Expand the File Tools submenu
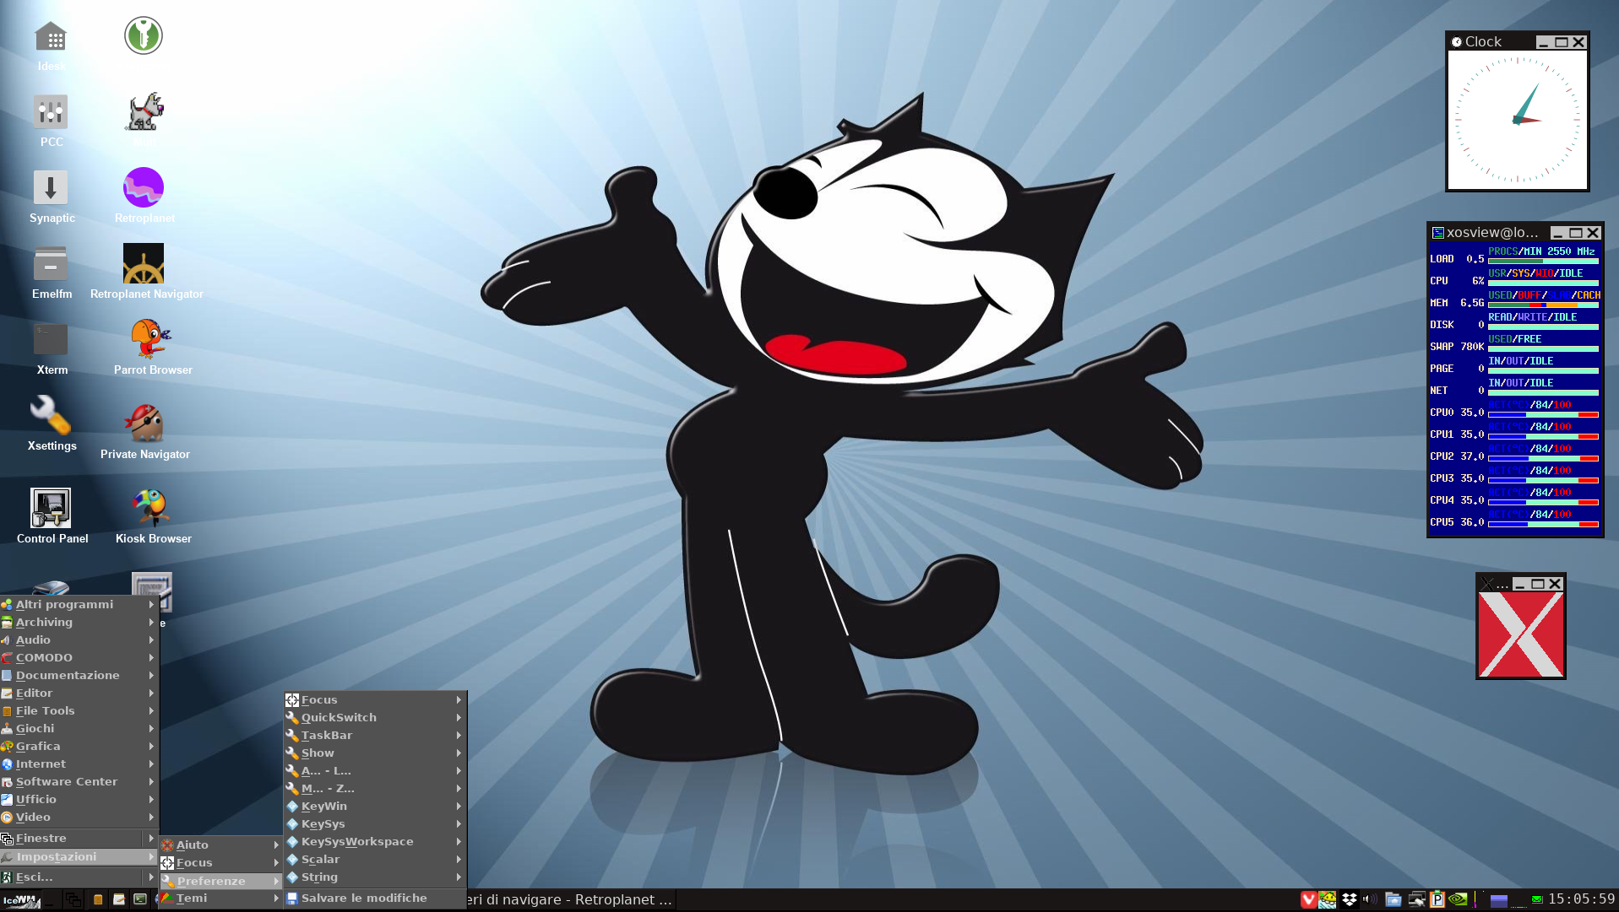 click(79, 710)
